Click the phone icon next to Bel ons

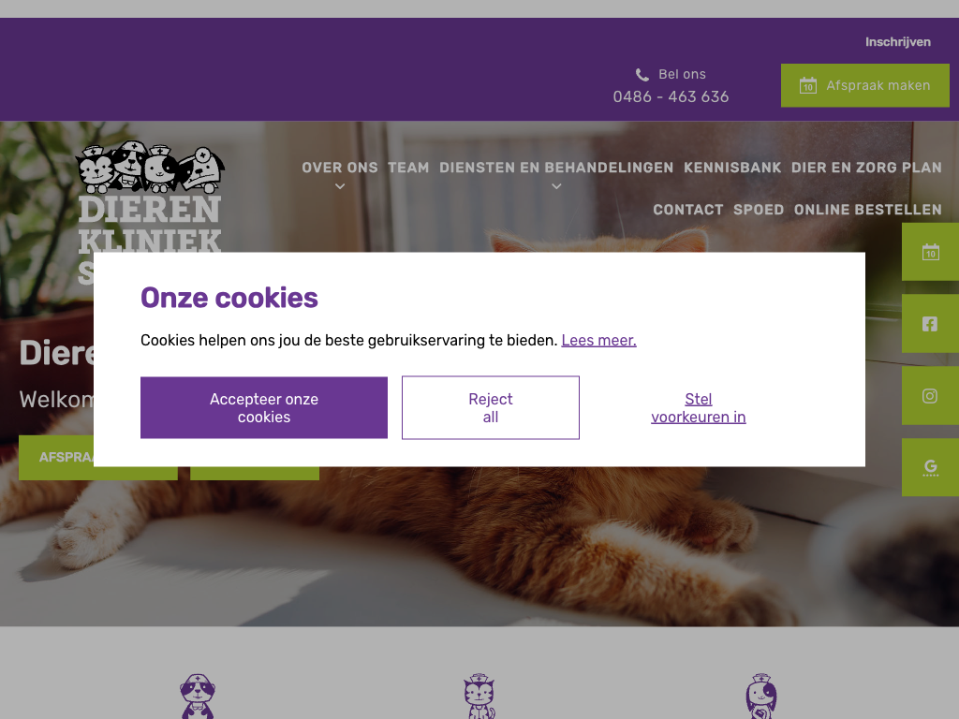pos(642,75)
